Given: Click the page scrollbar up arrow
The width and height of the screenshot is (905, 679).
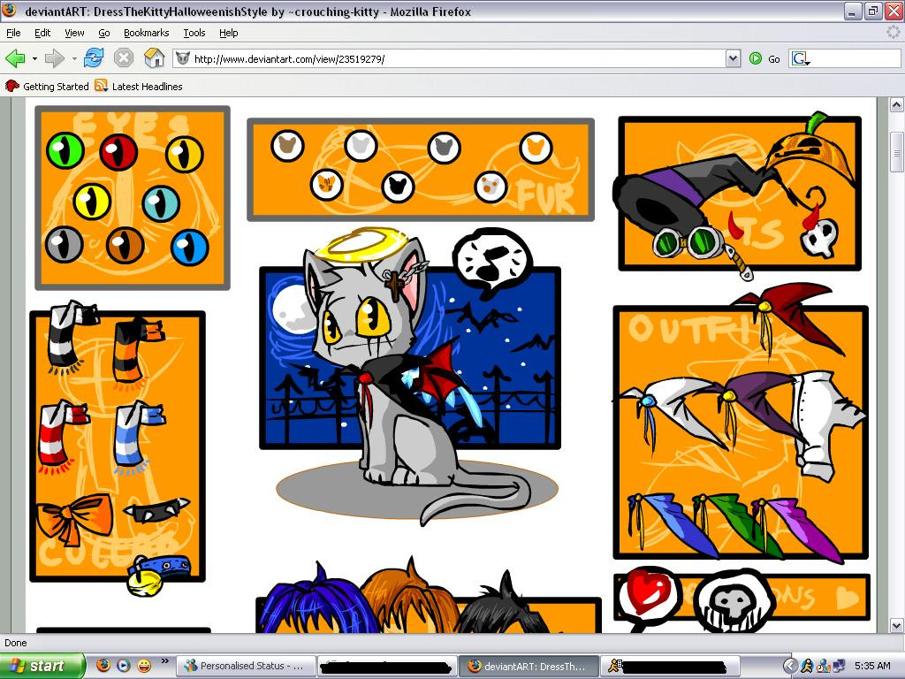Looking at the screenshot, I should tap(896, 105).
